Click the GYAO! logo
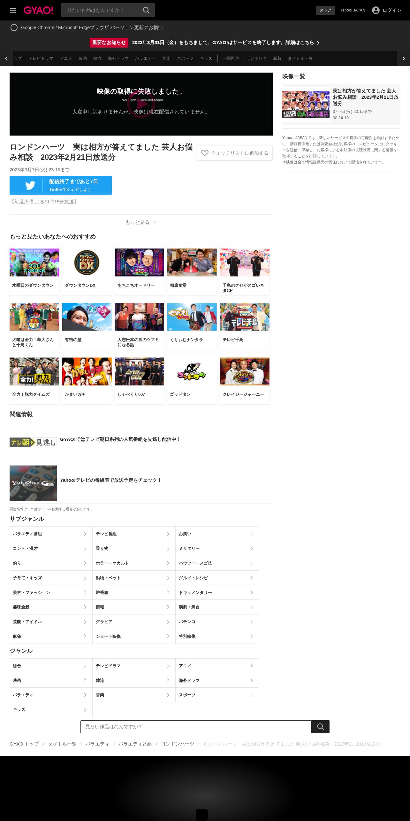Screen dimensions: 410x821 click(x=38, y=10)
